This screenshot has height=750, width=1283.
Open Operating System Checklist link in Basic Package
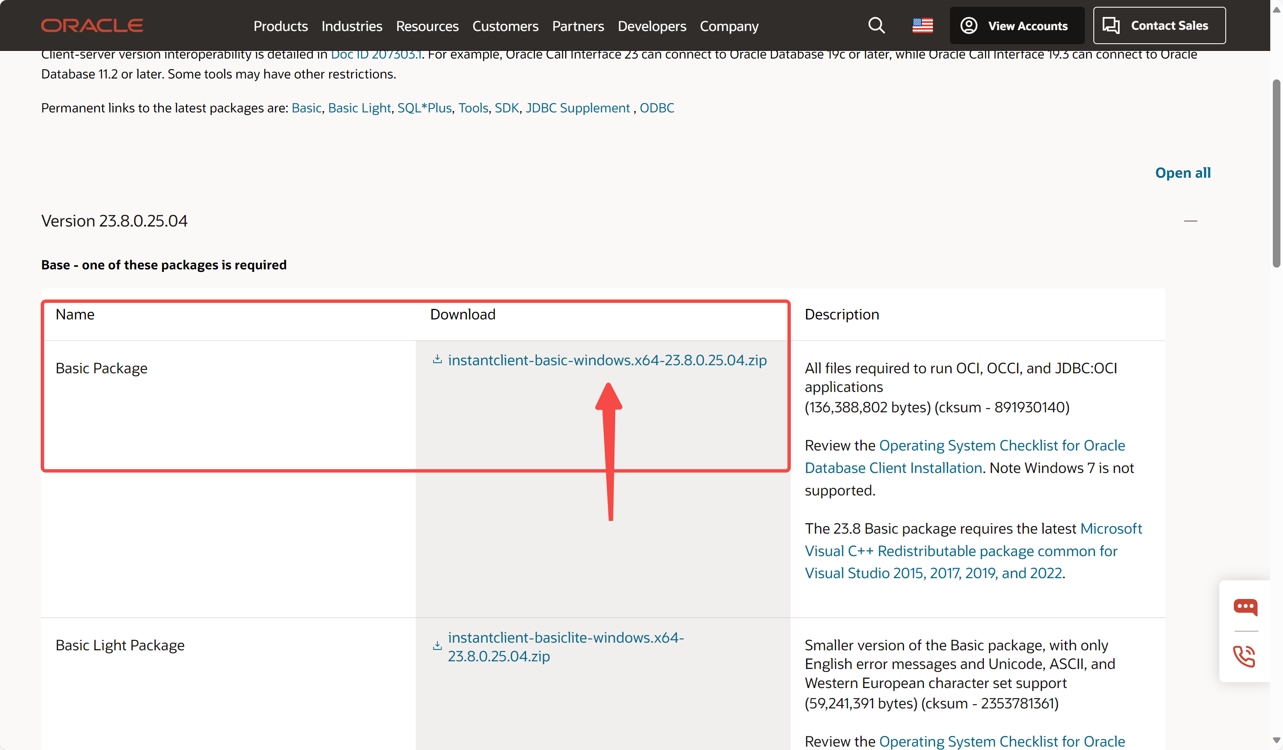point(965,457)
